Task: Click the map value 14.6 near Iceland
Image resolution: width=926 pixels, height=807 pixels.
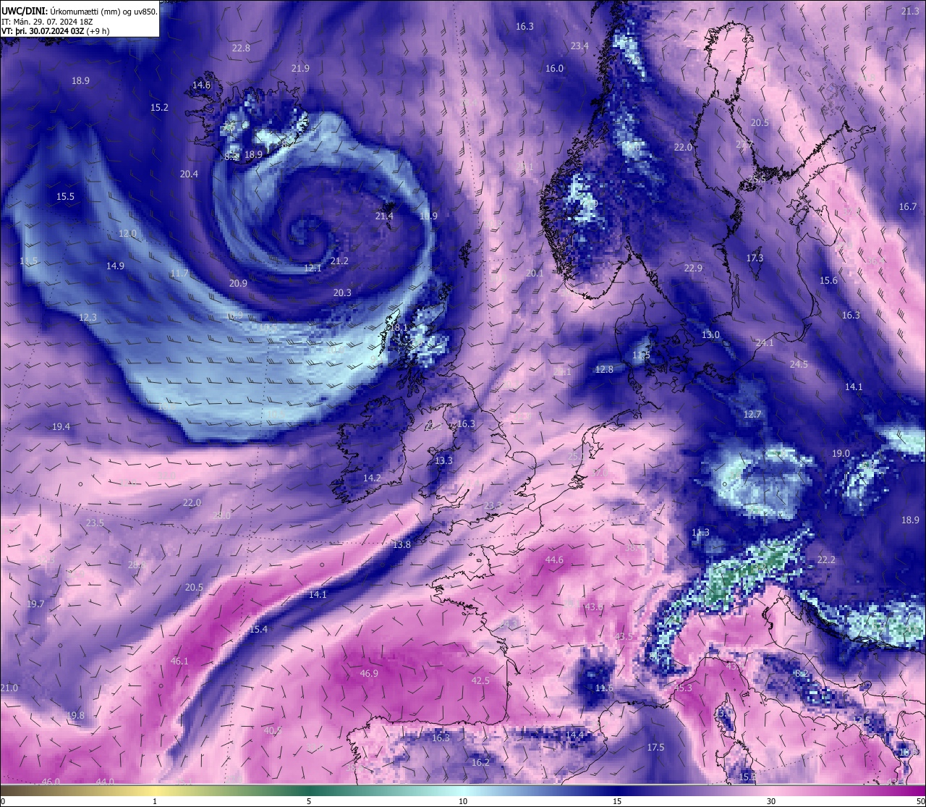Action: pyautogui.click(x=201, y=85)
